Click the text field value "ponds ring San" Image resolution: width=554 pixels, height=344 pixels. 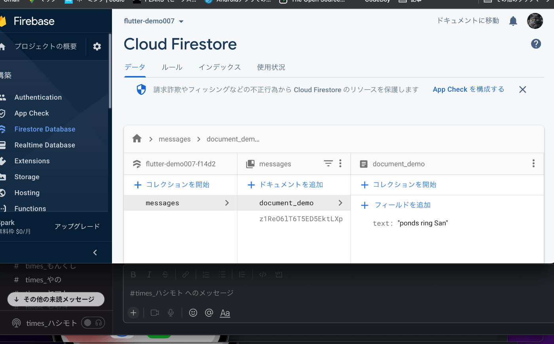[423, 223]
